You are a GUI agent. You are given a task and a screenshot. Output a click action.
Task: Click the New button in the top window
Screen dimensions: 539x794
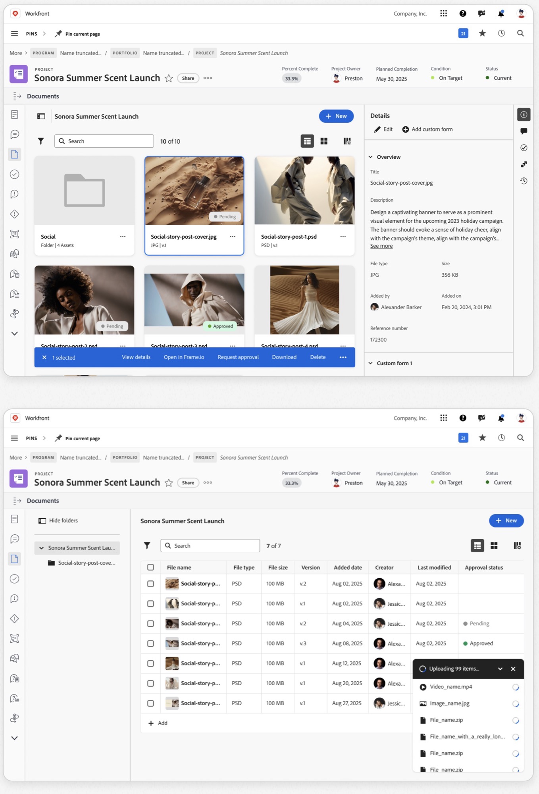pos(336,116)
